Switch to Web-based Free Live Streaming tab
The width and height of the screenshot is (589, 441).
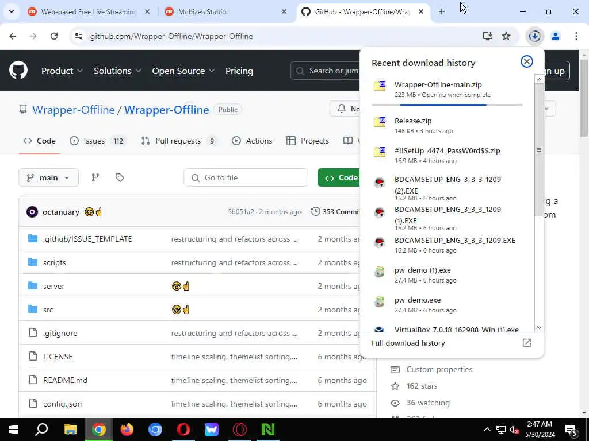(x=89, y=11)
